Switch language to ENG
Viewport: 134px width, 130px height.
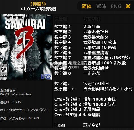[x=116, y=6]
